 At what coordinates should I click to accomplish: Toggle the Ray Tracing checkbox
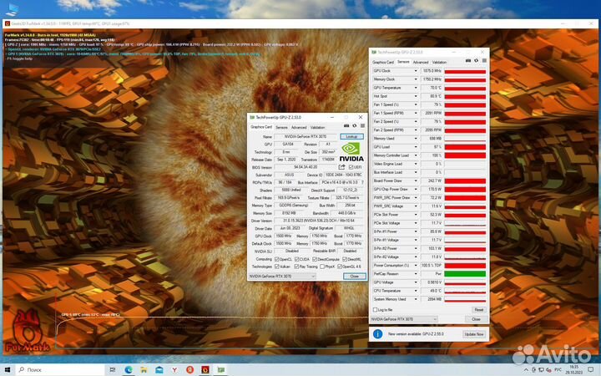[x=296, y=267]
